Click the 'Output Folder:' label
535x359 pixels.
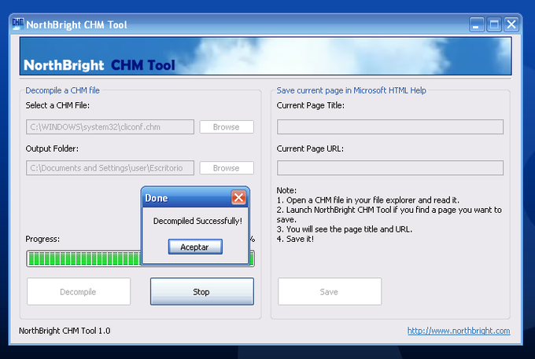click(52, 148)
